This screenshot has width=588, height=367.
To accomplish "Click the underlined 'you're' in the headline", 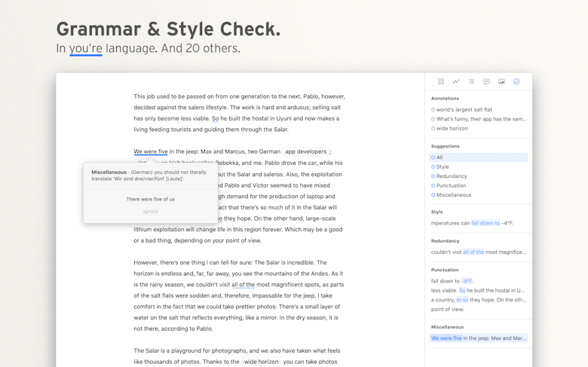I will [x=85, y=48].
